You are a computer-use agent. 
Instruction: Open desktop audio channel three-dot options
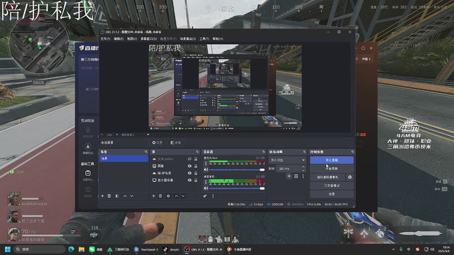(x=206, y=182)
